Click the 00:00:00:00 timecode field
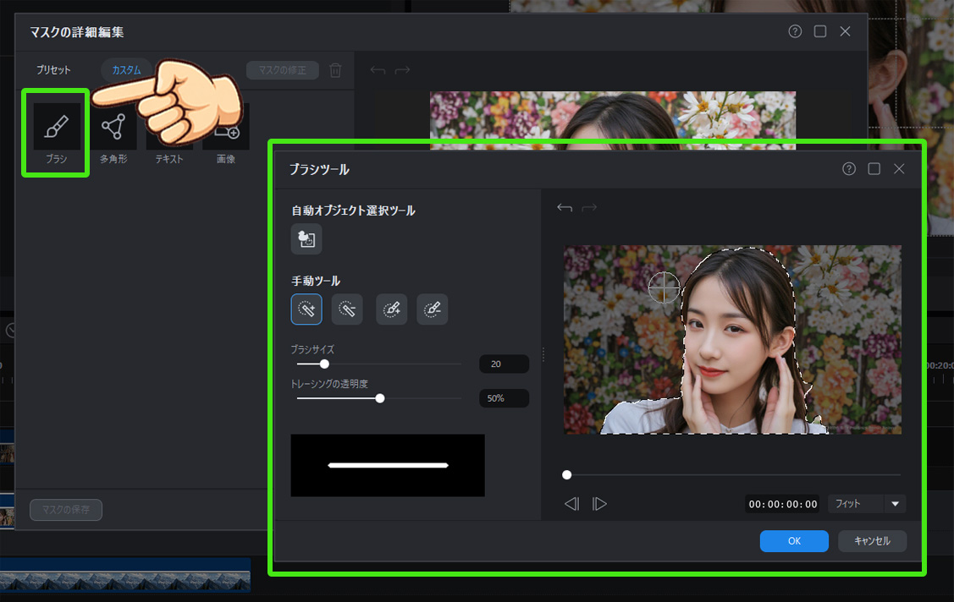Screen dimensions: 954x602 (x=781, y=503)
